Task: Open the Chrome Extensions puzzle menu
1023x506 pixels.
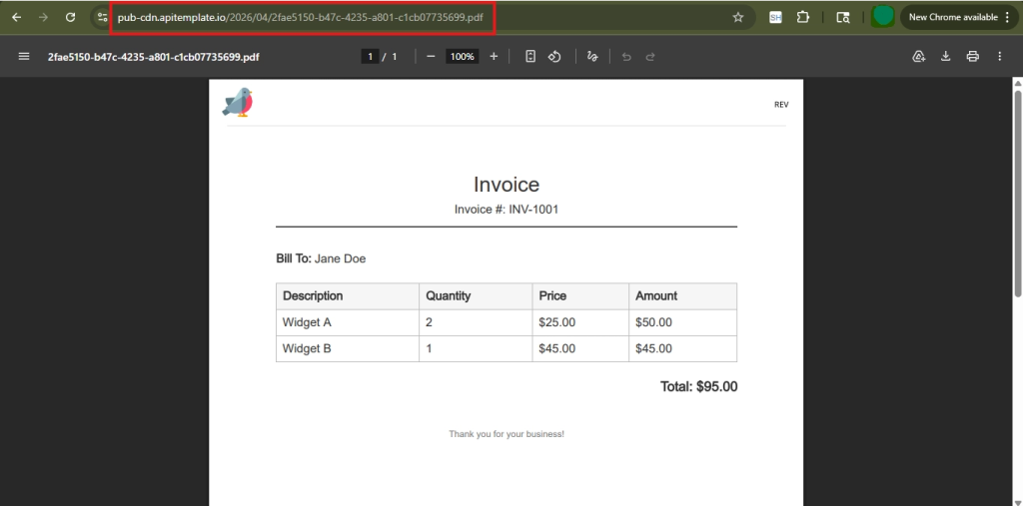Action: [803, 17]
